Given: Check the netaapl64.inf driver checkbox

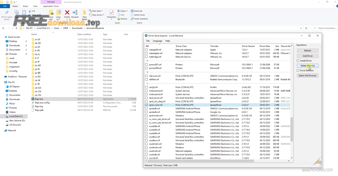Looking at the screenshot, I should pyautogui.click(x=146, y=50).
